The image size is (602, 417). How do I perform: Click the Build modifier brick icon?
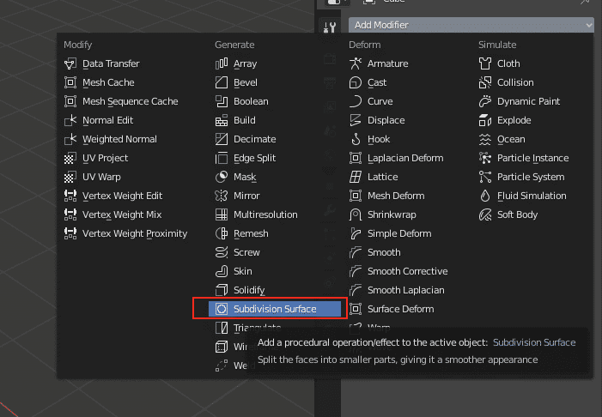(222, 120)
